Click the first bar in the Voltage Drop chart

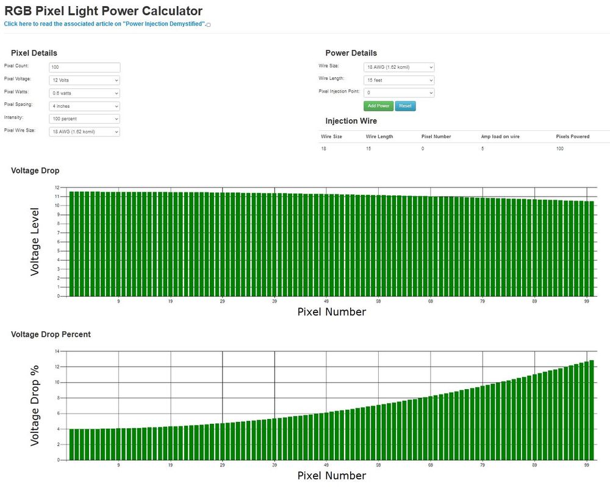point(72,244)
